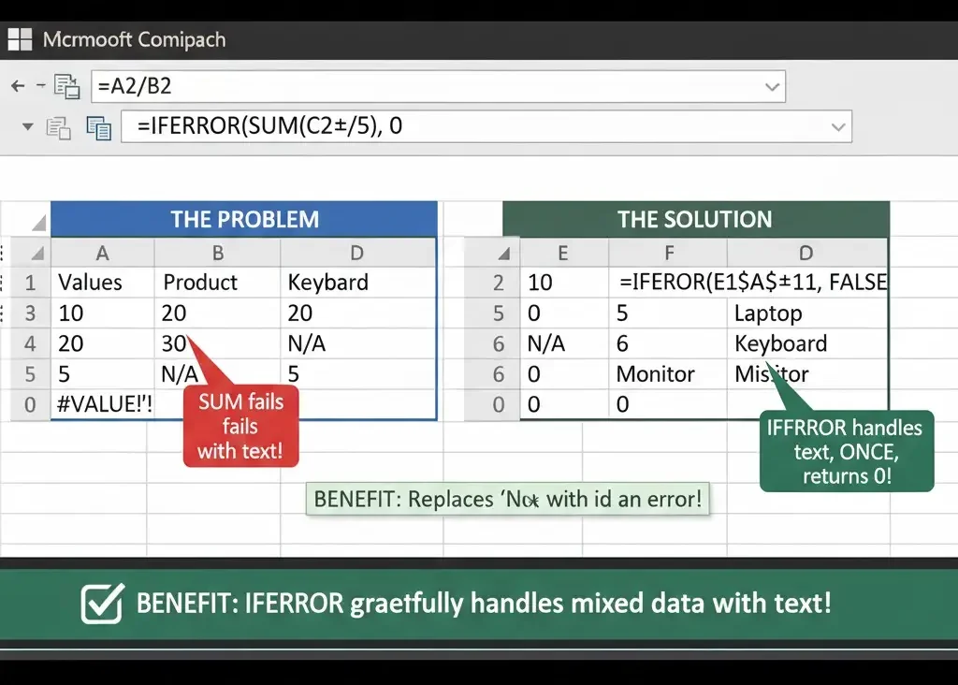Screen dimensions: 958x685
Task: Click the sheet icon left of =A2/B2 field
Action: coord(66,87)
